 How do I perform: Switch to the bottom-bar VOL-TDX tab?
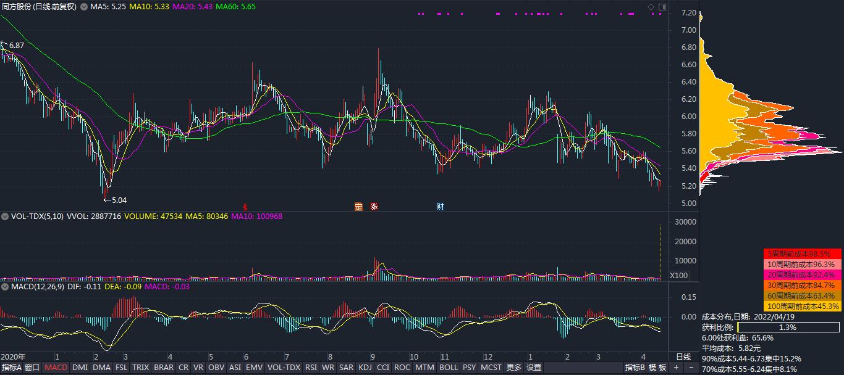[x=284, y=368]
